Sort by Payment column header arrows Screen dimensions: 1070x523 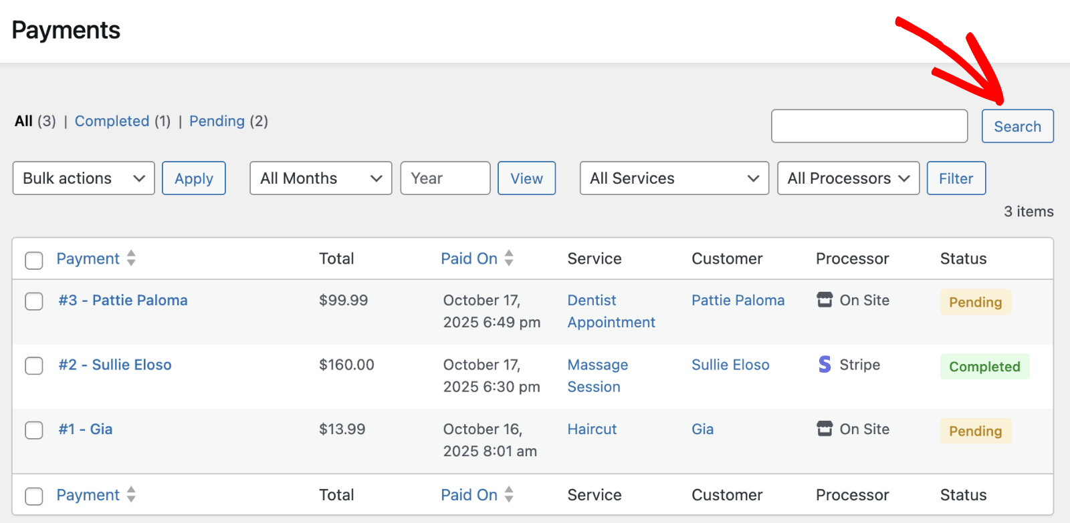pos(131,258)
